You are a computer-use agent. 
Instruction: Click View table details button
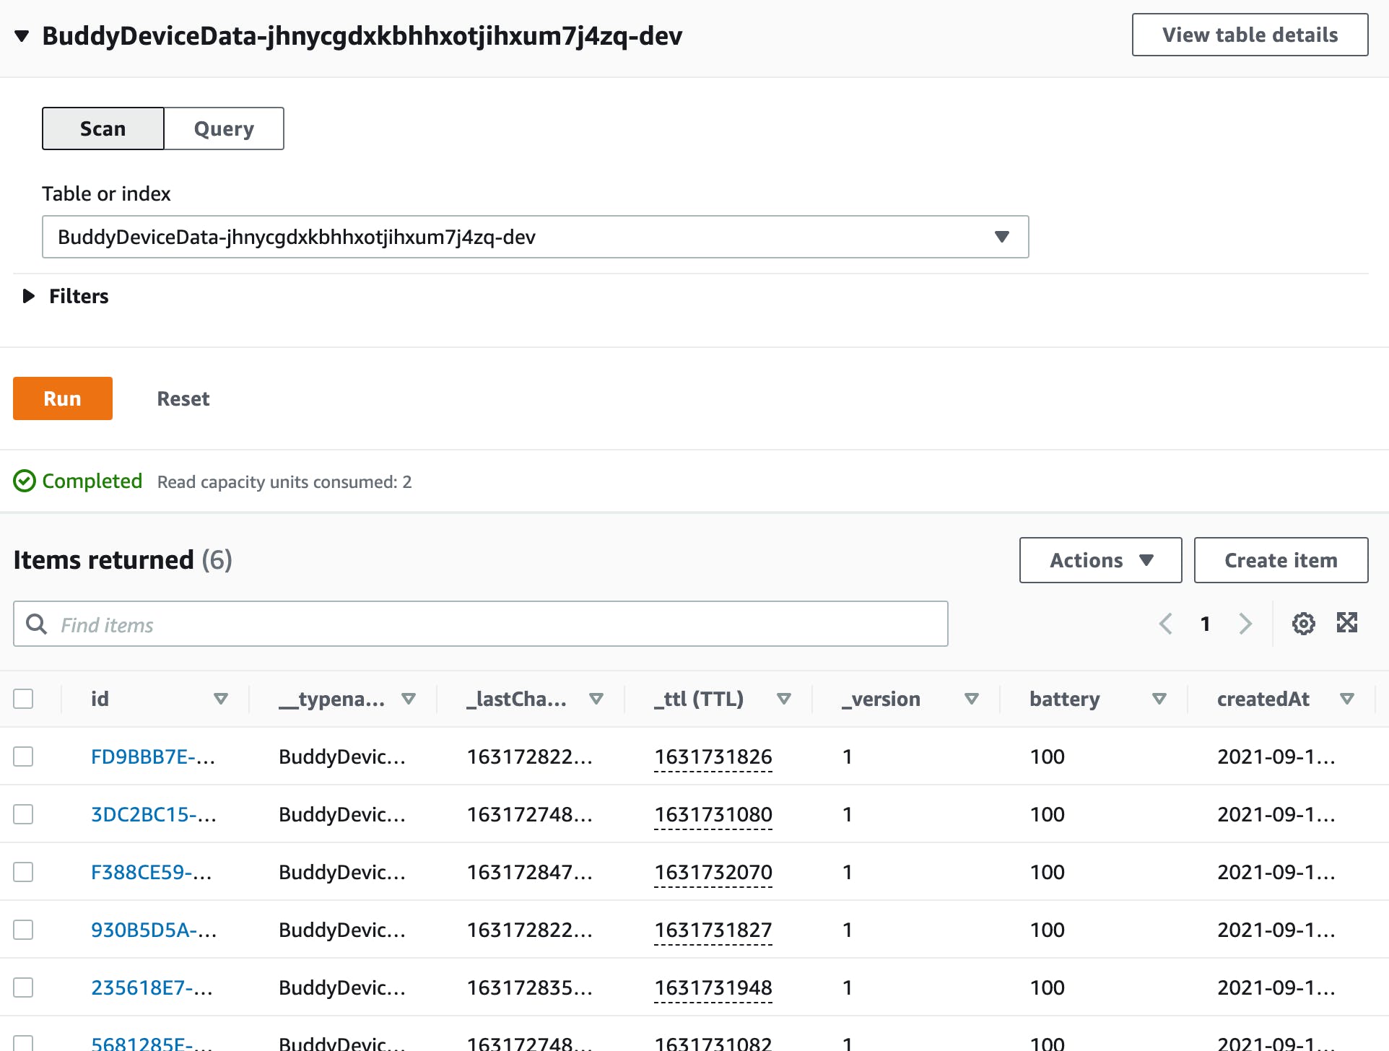(x=1250, y=35)
